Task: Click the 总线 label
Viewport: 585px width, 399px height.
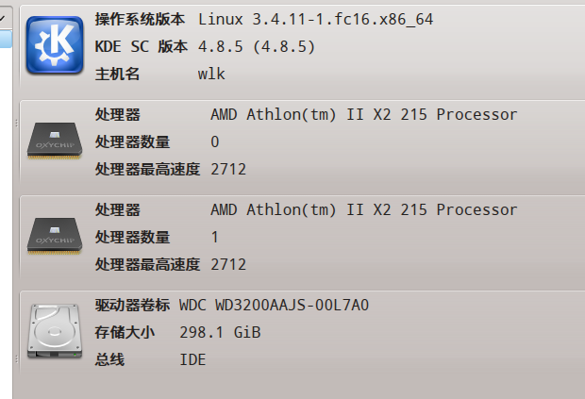Action: (x=109, y=359)
